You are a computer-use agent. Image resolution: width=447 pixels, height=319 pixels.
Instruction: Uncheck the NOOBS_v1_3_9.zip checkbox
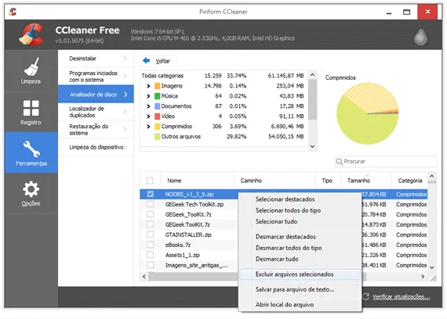point(151,194)
